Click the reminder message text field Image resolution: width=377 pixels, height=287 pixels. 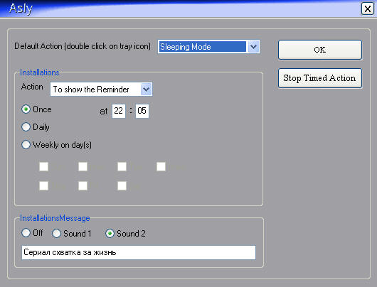[139, 252]
